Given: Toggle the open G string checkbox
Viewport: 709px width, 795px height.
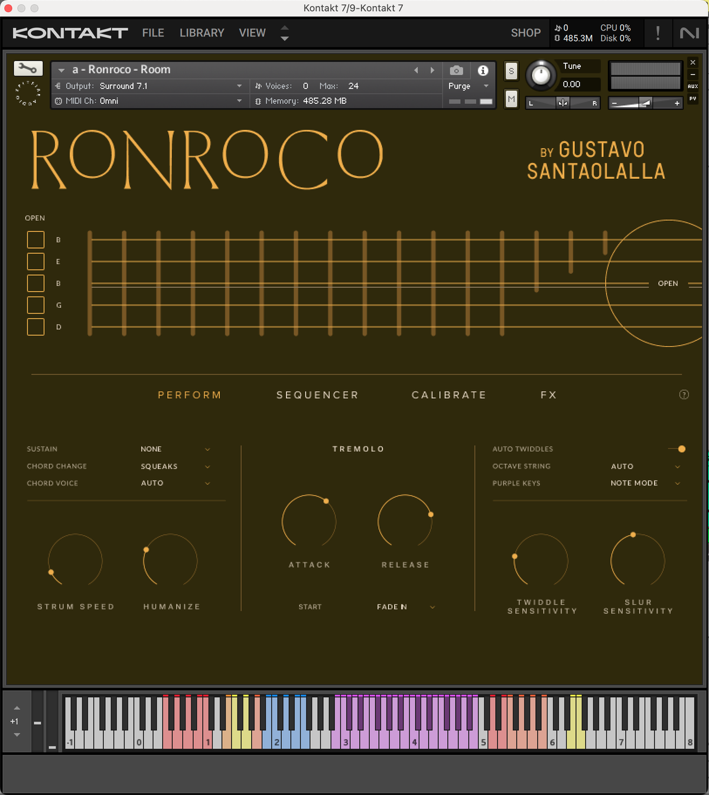Looking at the screenshot, I should click(x=35, y=305).
